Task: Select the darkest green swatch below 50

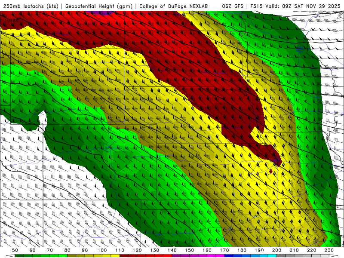Action: 19,256
